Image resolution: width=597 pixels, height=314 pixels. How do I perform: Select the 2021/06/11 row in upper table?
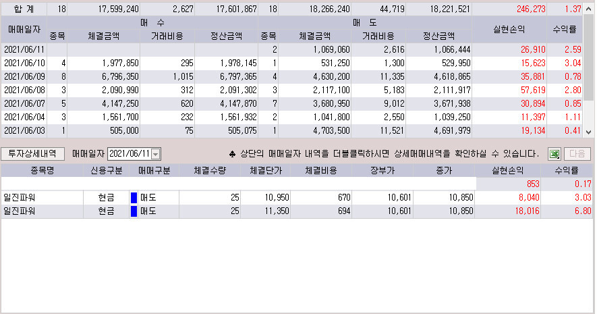pos(291,49)
